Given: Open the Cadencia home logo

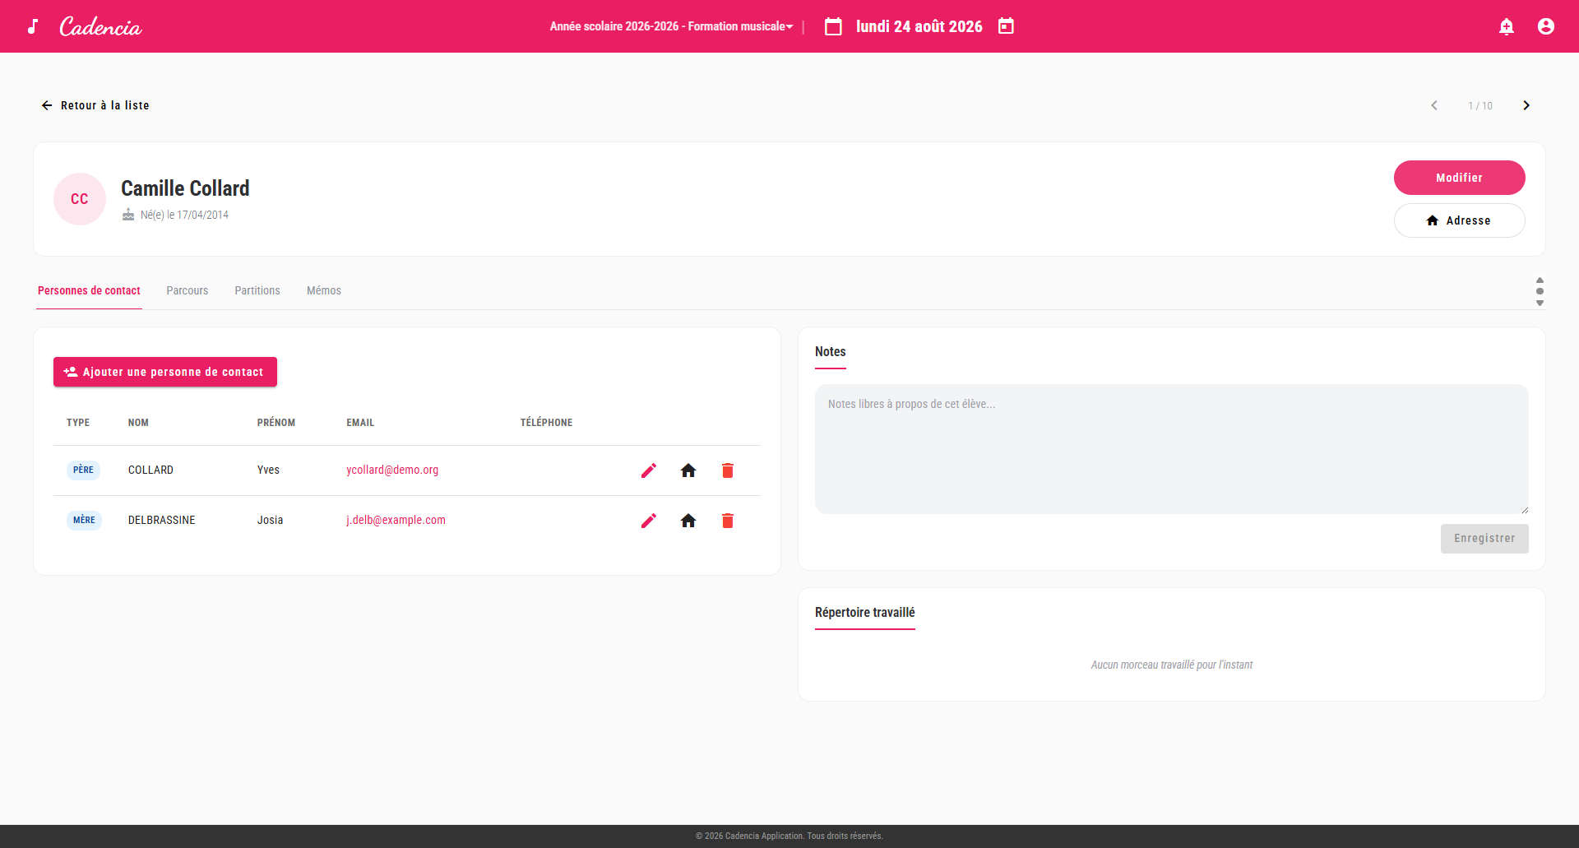Looking at the screenshot, I should tap(100, 26).
